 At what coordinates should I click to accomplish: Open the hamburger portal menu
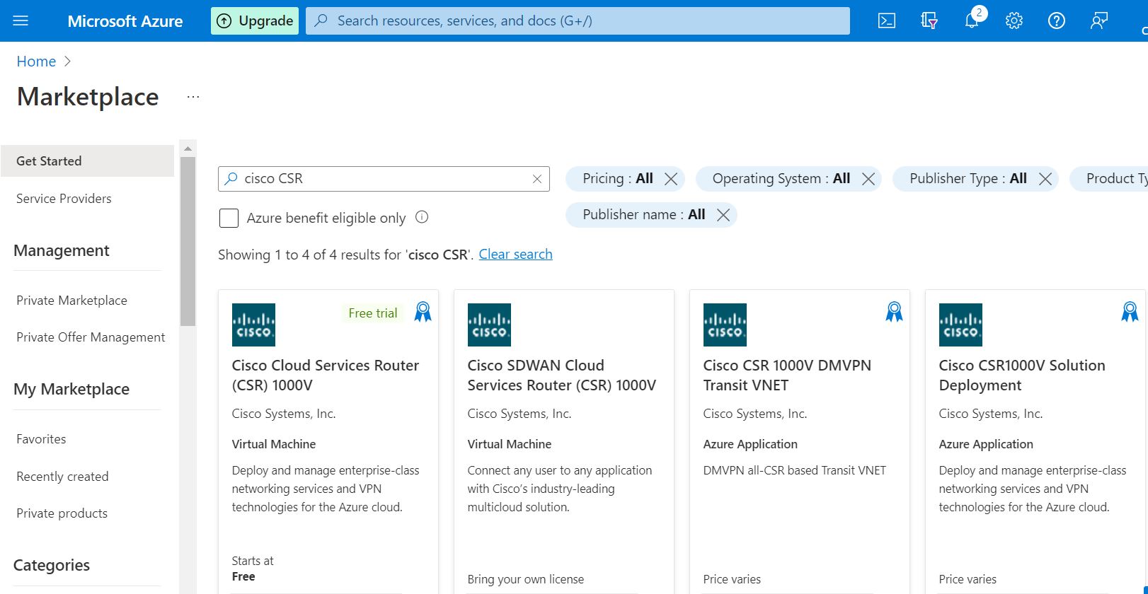click(21, 21)
